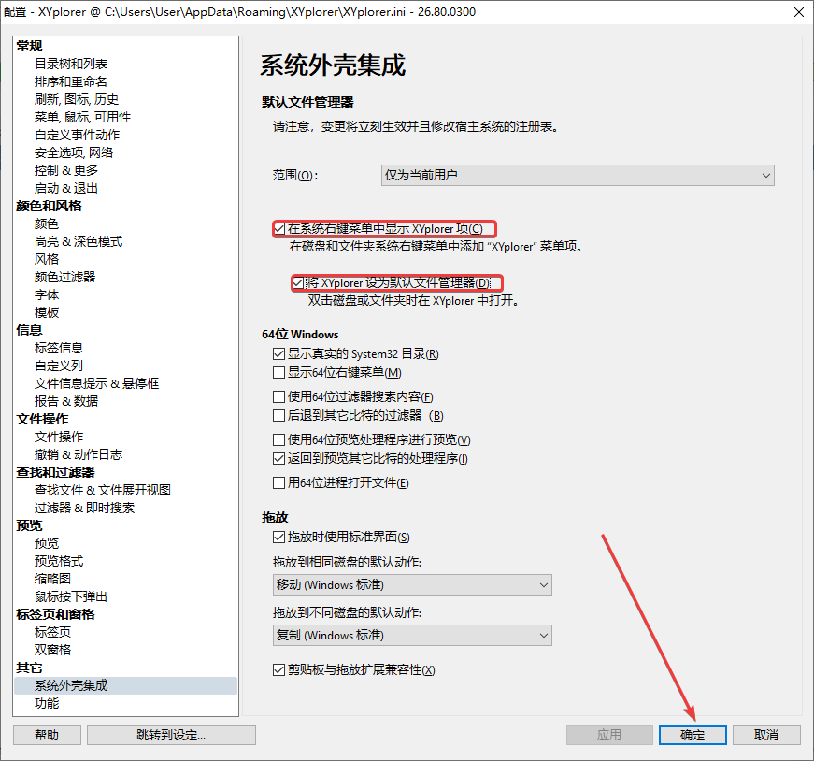Open 菜单, 鼠标, 可用性 settings page
The image size is (814, 761).
click(83, 117)
